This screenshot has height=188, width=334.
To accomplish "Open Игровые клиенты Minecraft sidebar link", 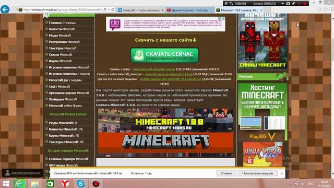I will (69, 67).
